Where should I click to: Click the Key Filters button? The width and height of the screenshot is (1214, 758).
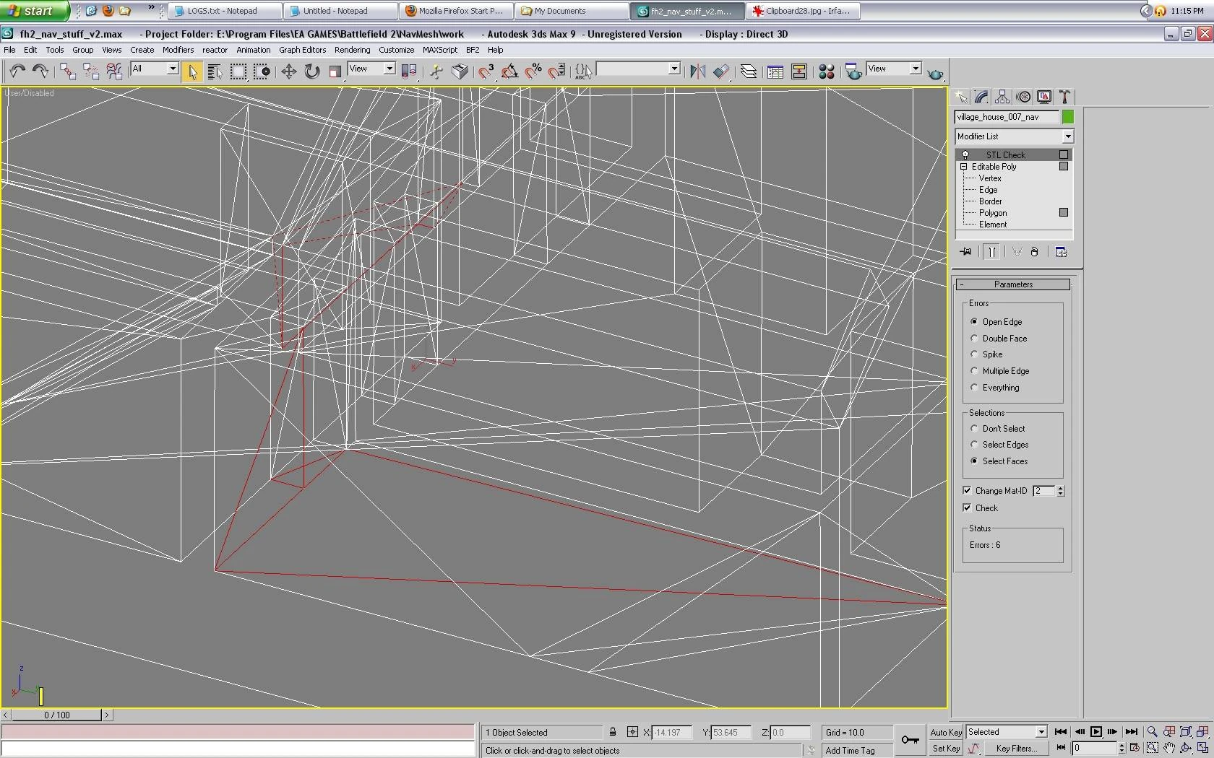[1016, 749]
